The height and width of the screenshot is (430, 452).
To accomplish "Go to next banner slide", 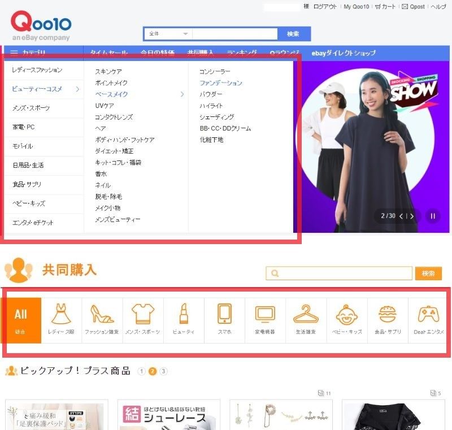I will coord(412,216).
